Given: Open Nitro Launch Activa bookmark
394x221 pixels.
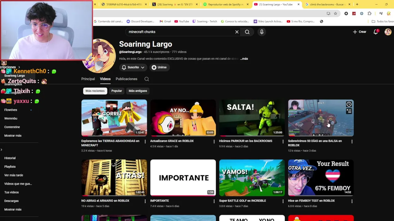Looking at the screenshot, I should (268, 21).
